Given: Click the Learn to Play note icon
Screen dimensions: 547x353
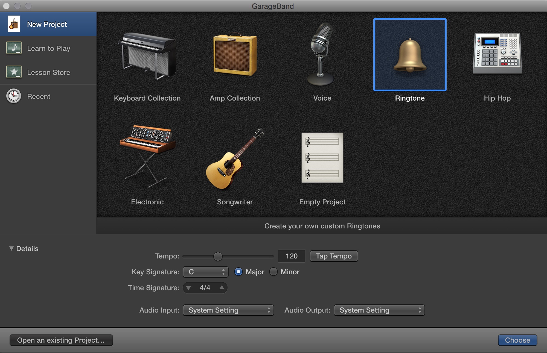Looking at the screenshot, I should coord(14,48).
